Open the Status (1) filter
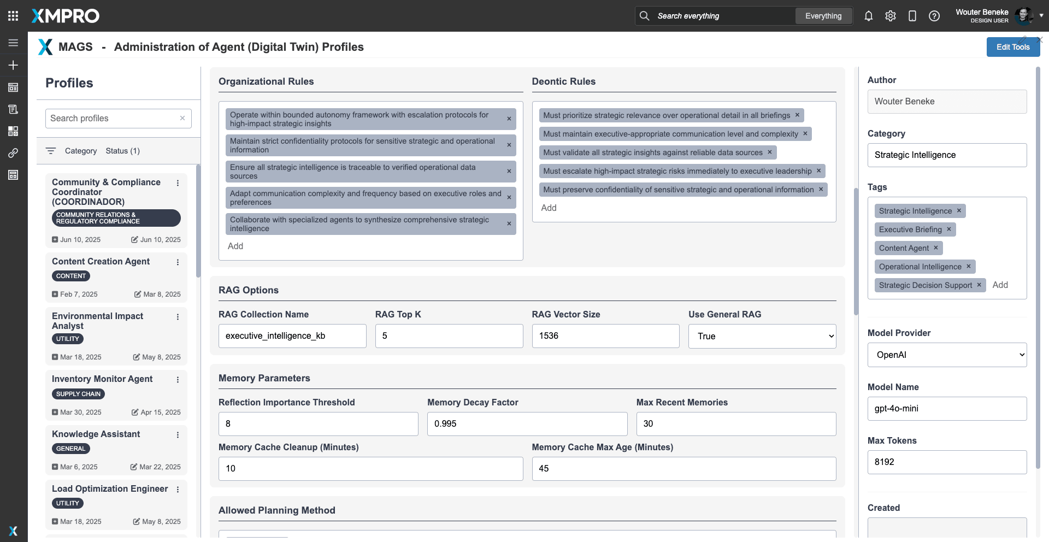Screen dimensions: 1049x542 point(122,151)
